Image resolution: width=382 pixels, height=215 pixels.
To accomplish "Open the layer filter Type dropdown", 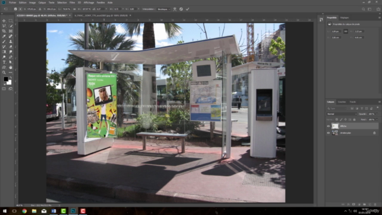I will 337,108.
